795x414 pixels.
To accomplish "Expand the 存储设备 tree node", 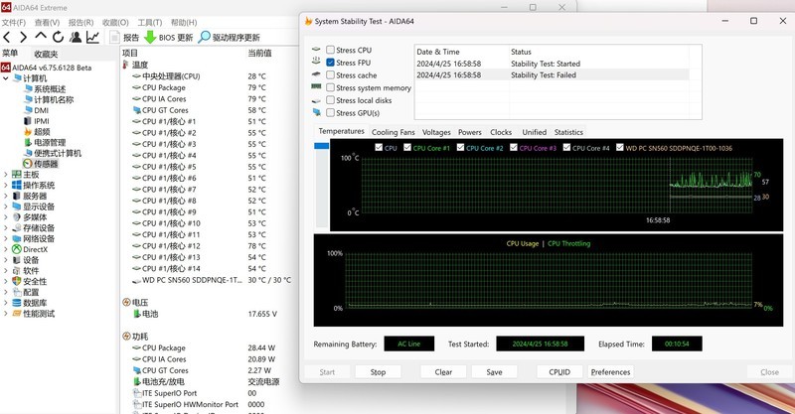I will tap(6, 227).
